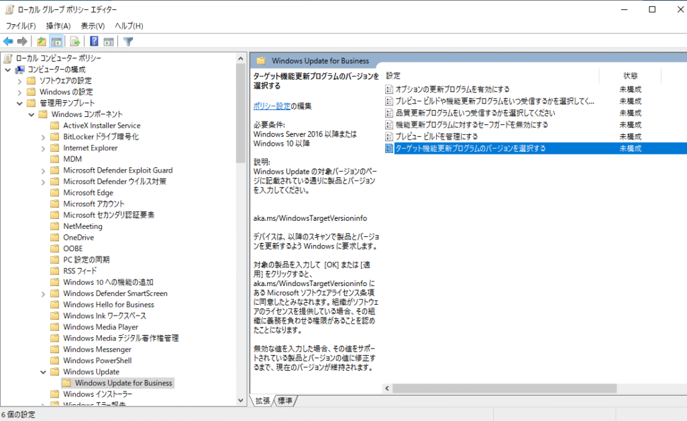Select the Microsoft Edge folder
The width and height of the screenshot is (687, 421).
pos(88,193)
